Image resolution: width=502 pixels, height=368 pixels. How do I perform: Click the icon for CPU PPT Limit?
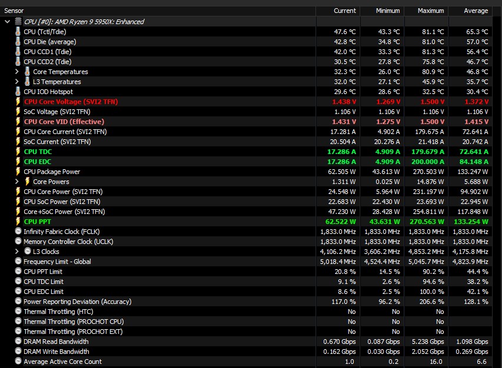click(18, 271)
